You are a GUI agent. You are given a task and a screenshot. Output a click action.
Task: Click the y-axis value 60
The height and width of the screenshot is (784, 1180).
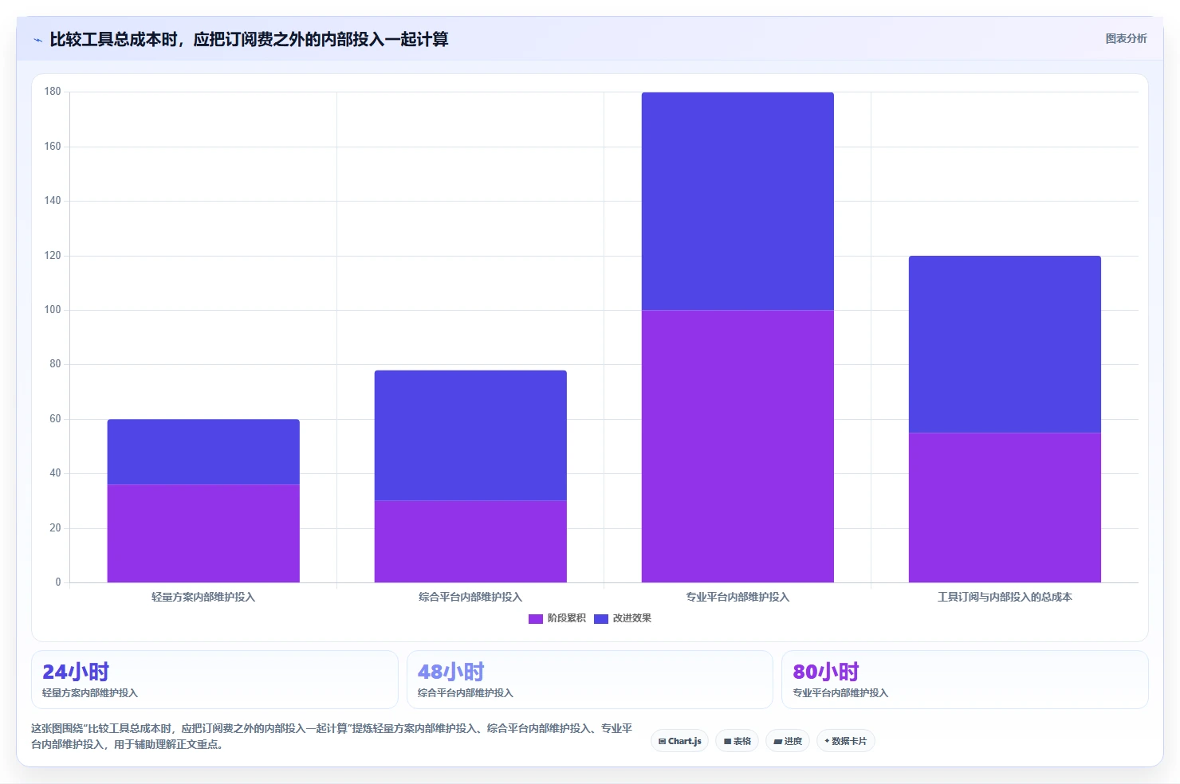55,419
